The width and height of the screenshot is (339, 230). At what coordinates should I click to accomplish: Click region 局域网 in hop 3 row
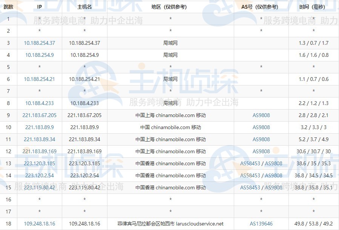170,43
